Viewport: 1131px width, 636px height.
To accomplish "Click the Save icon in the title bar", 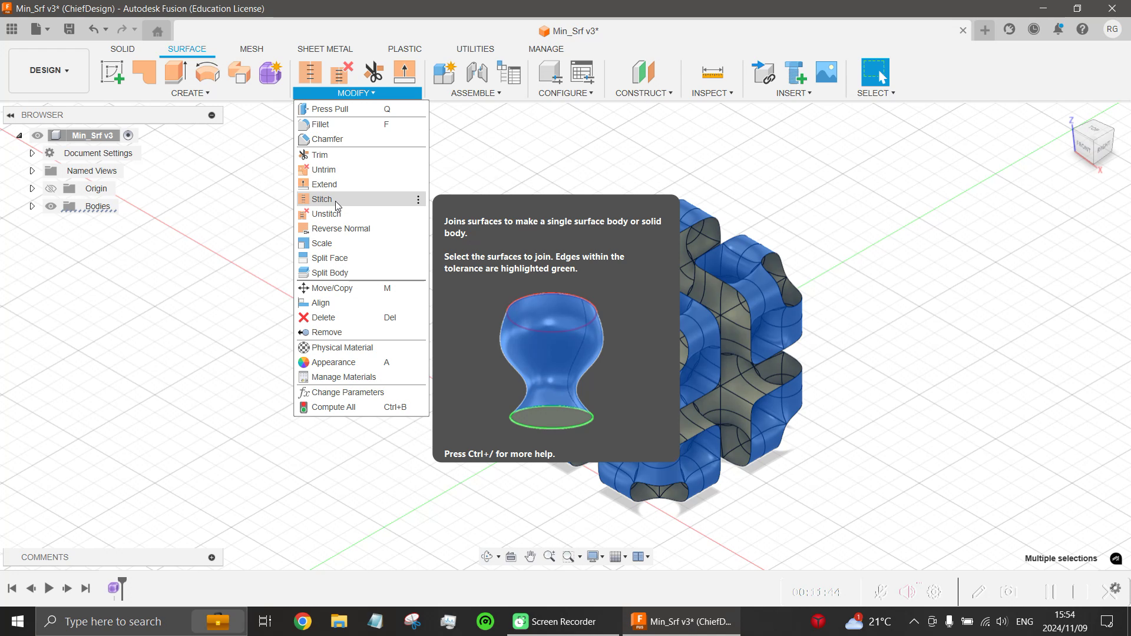I will tap(69, 29).
